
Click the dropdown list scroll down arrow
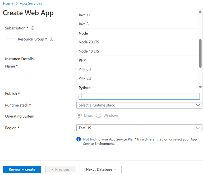coord(200,87)
